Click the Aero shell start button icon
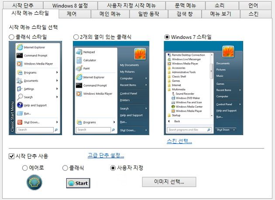Image resolution: width=275 pixels, height=200 pixels. coord(34,182)
